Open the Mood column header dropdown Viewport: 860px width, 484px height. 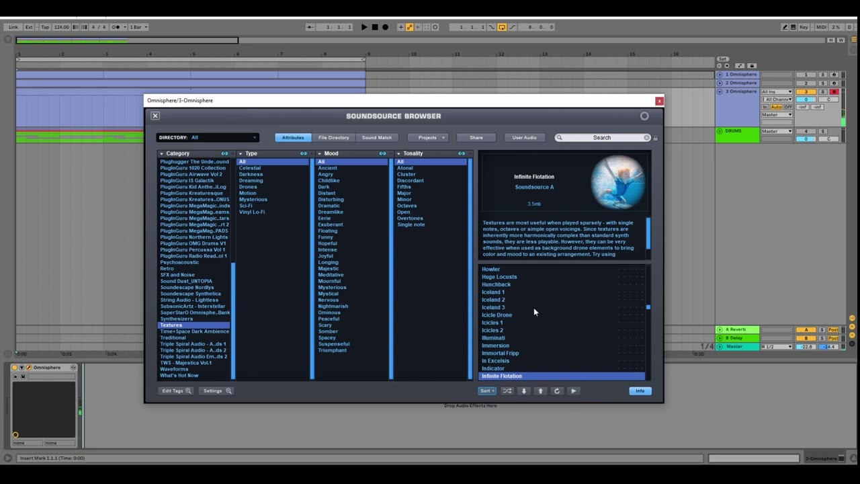click(x=320, y=153)
